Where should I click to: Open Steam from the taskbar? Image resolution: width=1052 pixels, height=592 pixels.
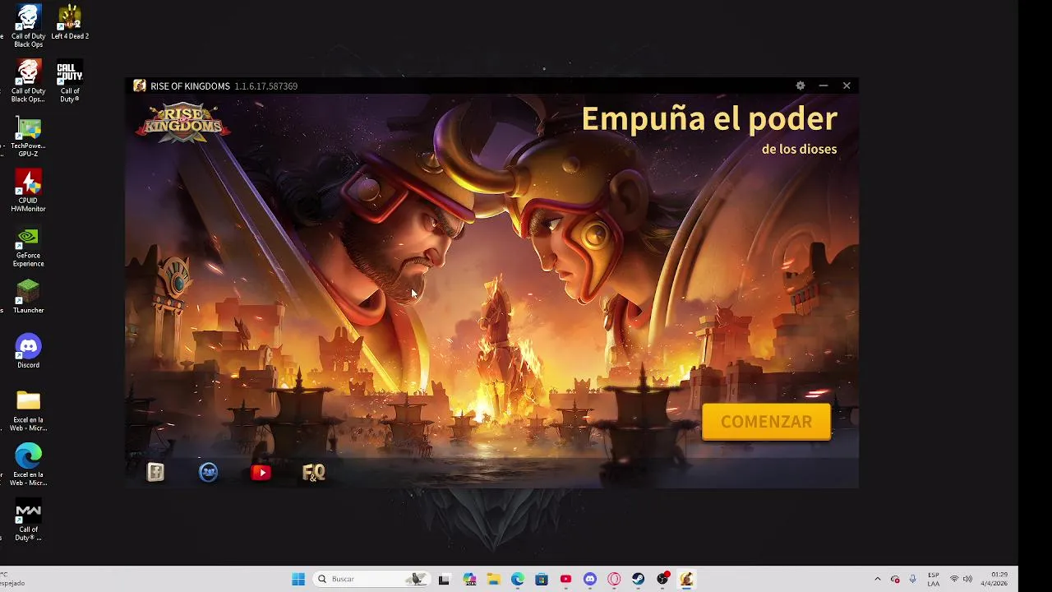coord(639,579)
